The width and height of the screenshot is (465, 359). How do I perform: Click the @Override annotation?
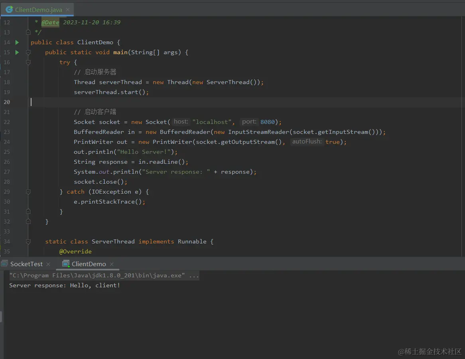point(75,251)
